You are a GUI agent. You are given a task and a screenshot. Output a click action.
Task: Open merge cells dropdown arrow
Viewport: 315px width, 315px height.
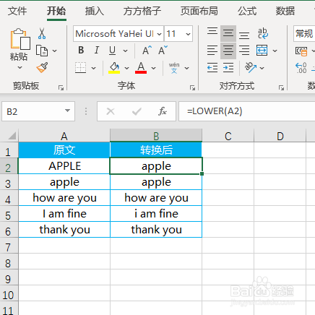[x=275, y=51]
